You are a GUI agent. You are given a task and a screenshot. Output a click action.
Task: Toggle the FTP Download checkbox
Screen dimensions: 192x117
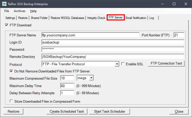tap(7, 25)
